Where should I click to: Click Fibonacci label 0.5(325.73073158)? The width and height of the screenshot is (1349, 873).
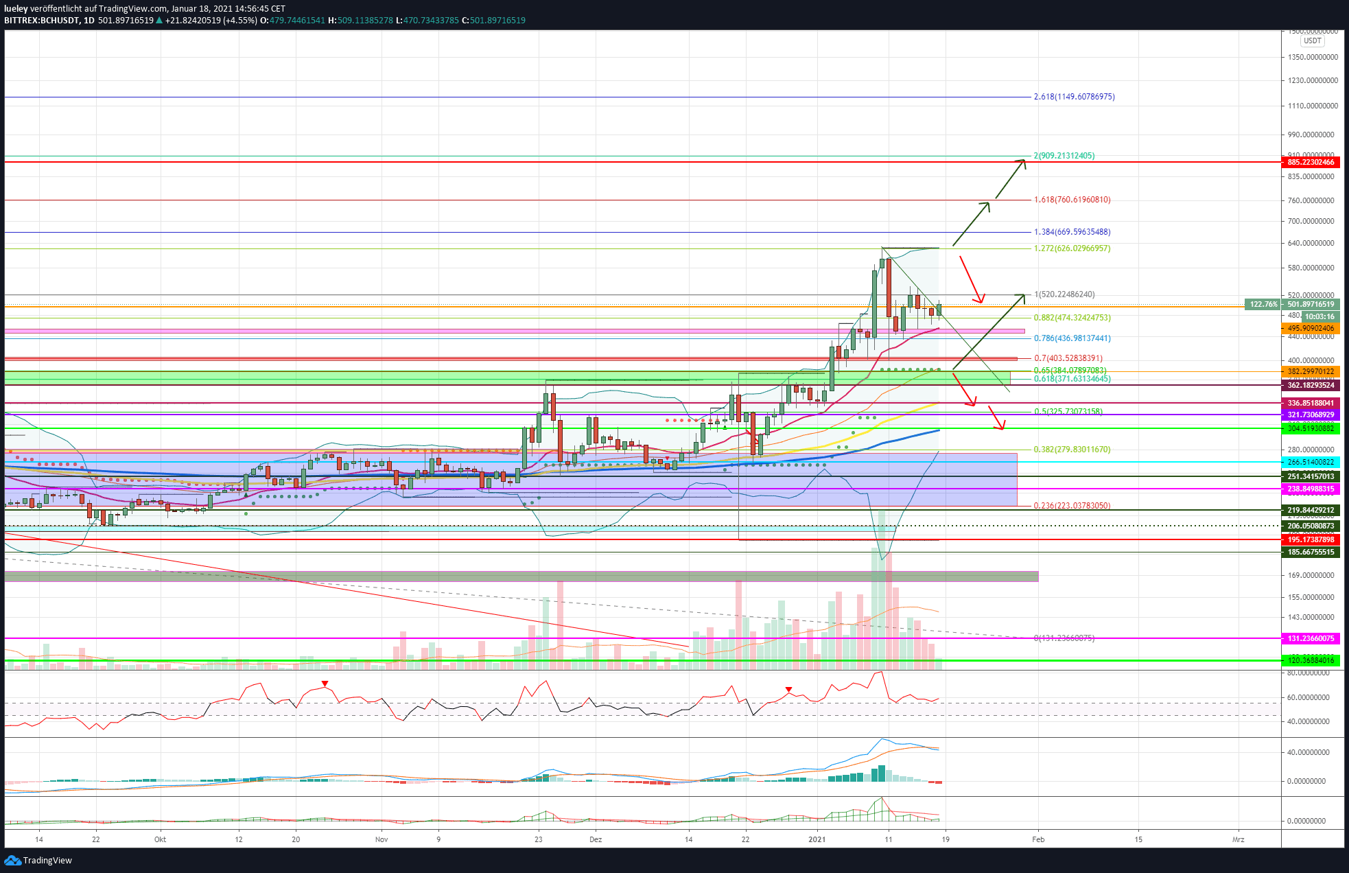pos(1068,412)
